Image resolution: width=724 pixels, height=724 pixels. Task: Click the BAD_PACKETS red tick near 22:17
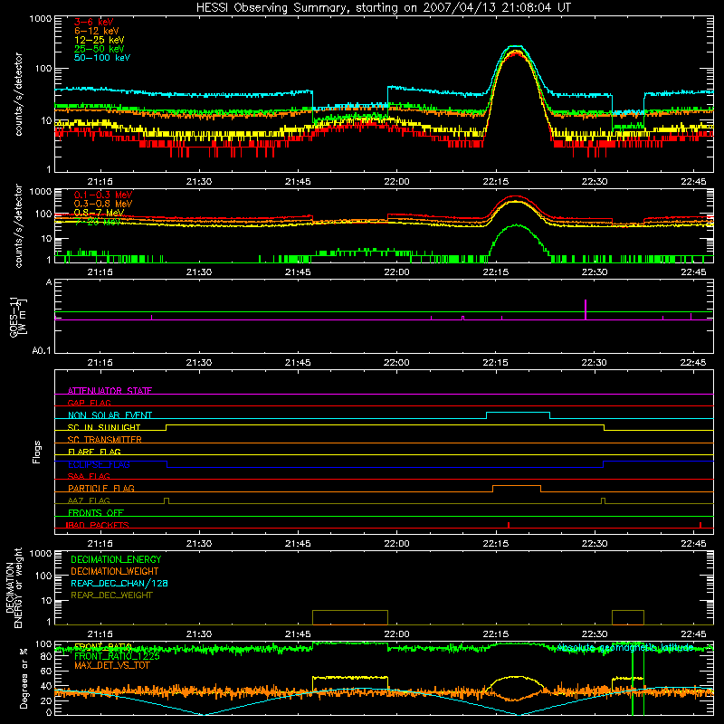point(509,525)
